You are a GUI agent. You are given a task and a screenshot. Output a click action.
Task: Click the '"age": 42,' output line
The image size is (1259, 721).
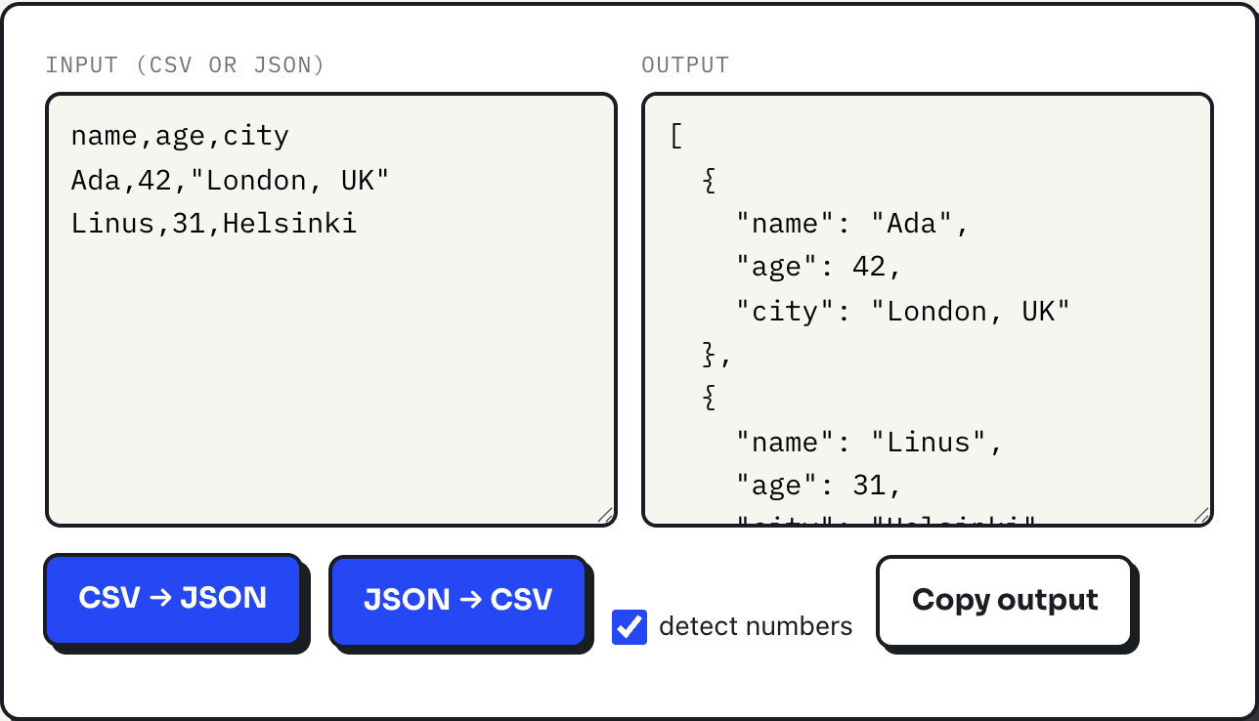[819, 267]
